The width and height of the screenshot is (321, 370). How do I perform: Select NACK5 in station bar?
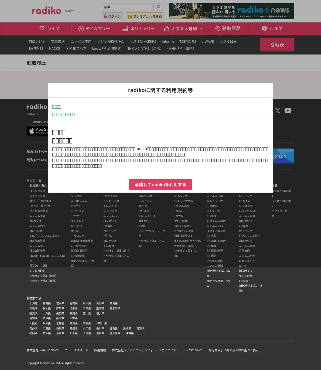pos(55,49)
